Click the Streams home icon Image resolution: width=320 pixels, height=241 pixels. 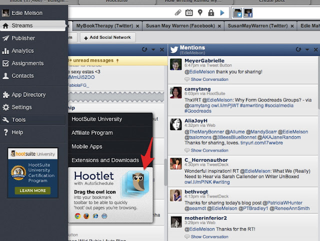click(5, 25)
